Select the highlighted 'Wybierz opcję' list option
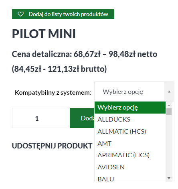This screenshot has width=178, height=189. [x=130, y=108]
